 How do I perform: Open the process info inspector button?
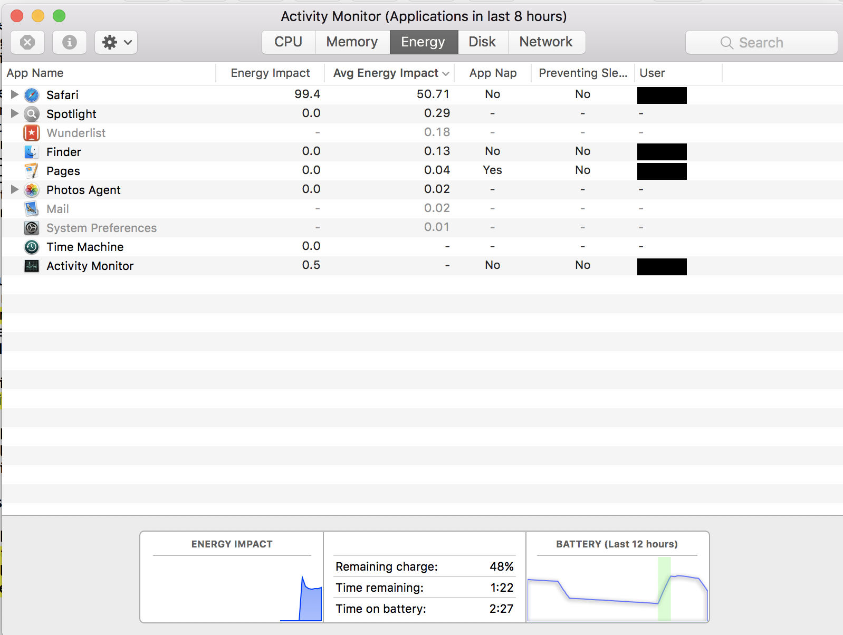(69, 42)
